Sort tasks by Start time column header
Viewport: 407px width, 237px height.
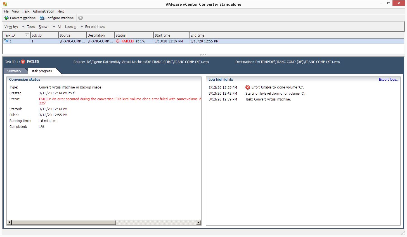(x=171, y=35)
